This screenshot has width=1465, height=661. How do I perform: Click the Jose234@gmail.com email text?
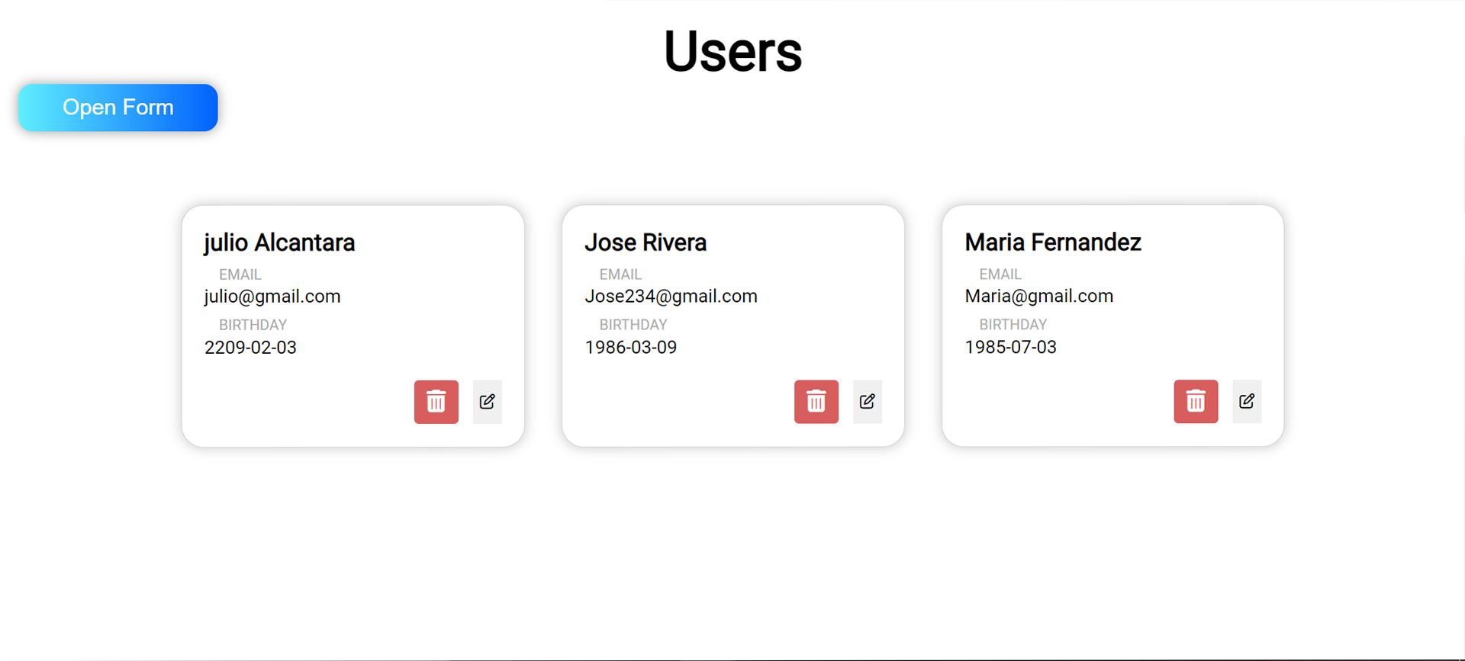pos(671,297)
